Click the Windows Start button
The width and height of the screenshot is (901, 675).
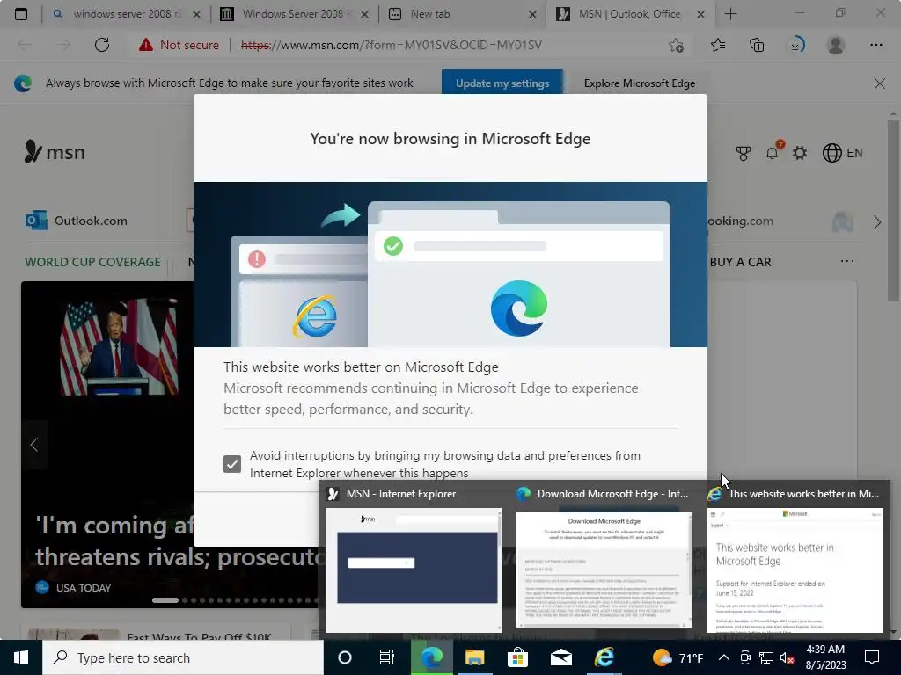[21, 657]
